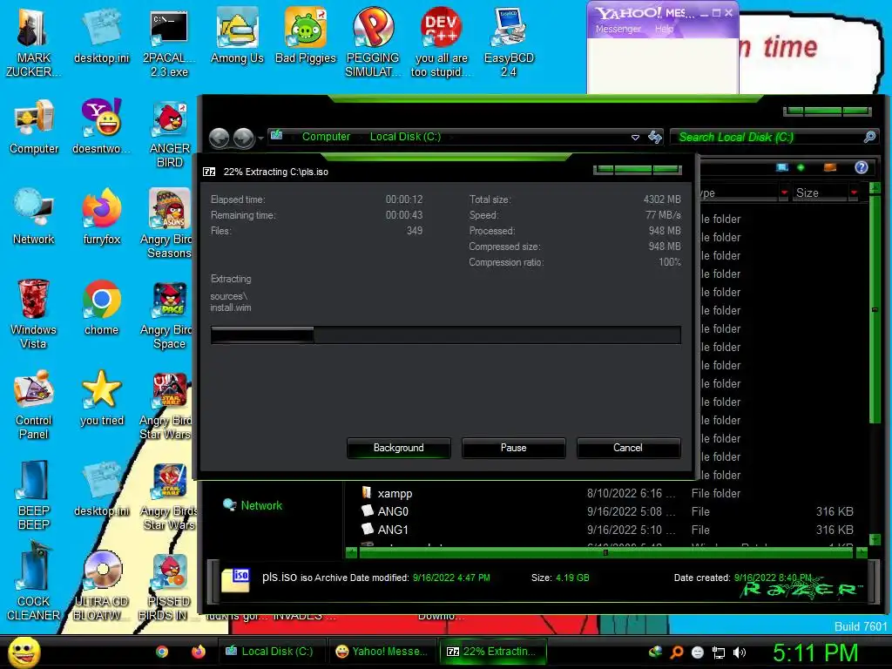Select the Dev-C++ 'you all are too stupid' icon

(x=441, y=43)
